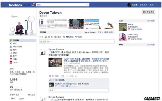Filter wall by Dyson Taiwan
Image resolution: width=162 pixels, height=101 pixels.
pos(90,32)
